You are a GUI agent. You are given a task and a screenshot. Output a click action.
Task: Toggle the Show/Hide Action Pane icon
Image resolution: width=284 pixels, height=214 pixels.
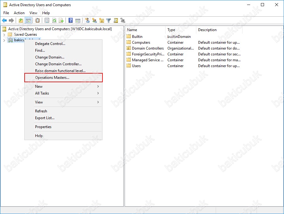[78, 20]
